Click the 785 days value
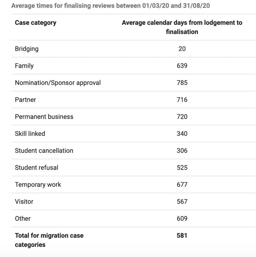Viewport: 256px width, 257px height. click(x=182, y=83)
